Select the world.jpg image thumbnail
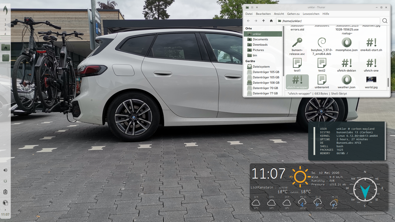The height and width of the screenshot is (222, 395). [371, 82]
